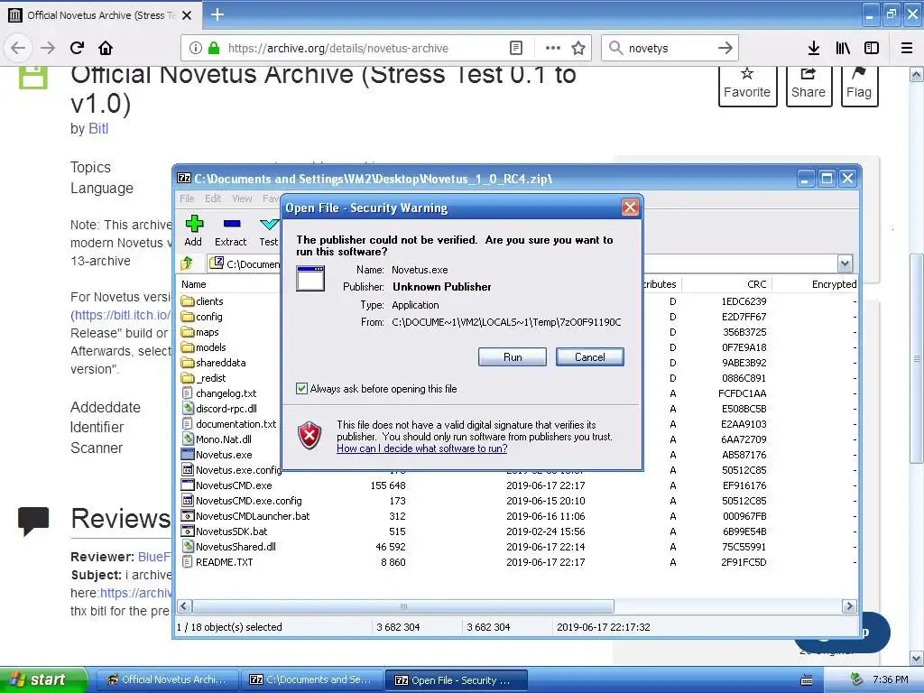This screenshot has height=693, width=924.
Task: Select Novetus.exe file icon
Action: tap(188, 455)
